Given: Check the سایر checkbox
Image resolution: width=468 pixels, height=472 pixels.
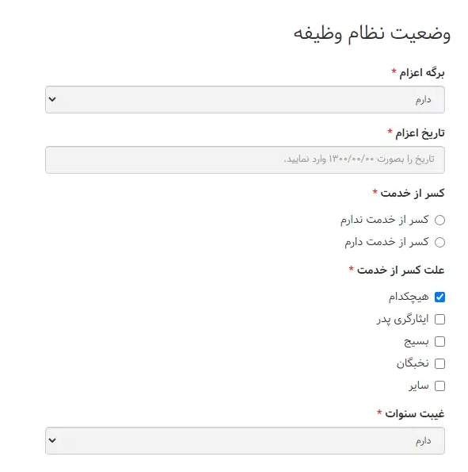Looking at the screenshot, I should pyautogui.click(x=439, y=386).
